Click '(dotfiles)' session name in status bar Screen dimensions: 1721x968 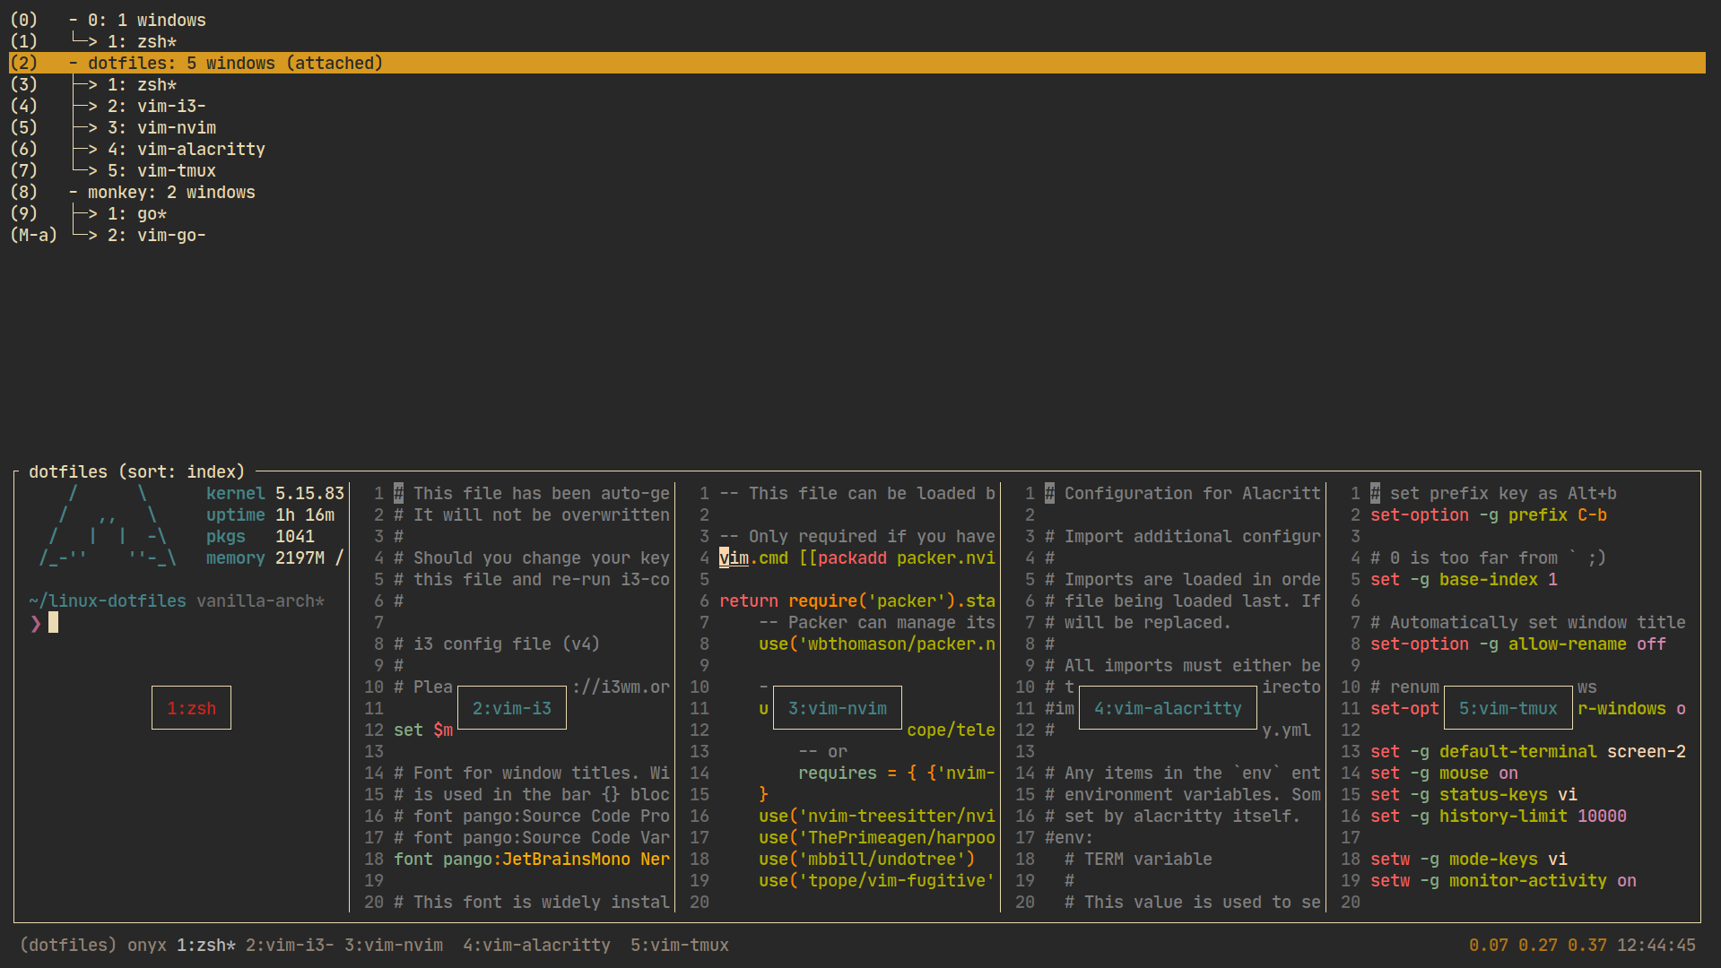(68, 945)
